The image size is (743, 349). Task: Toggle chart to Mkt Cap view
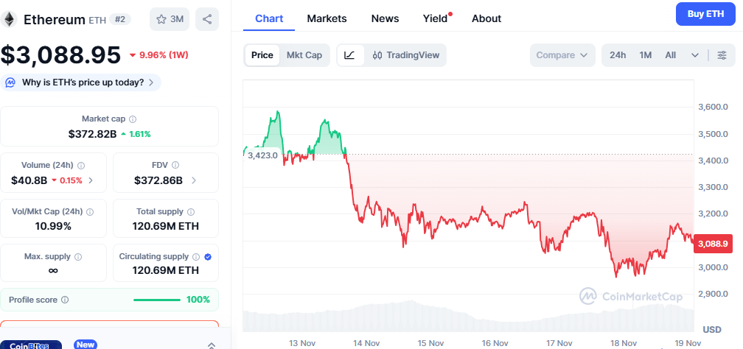[304, 55]
